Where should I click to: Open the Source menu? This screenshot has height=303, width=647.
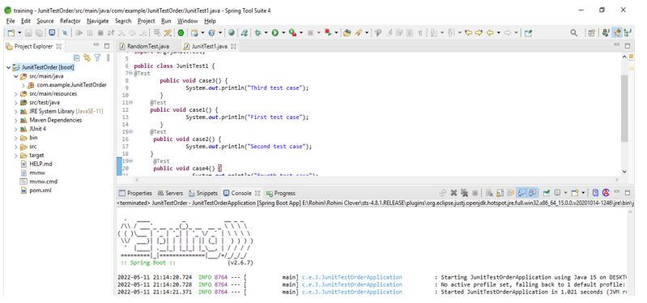[45, 21]
